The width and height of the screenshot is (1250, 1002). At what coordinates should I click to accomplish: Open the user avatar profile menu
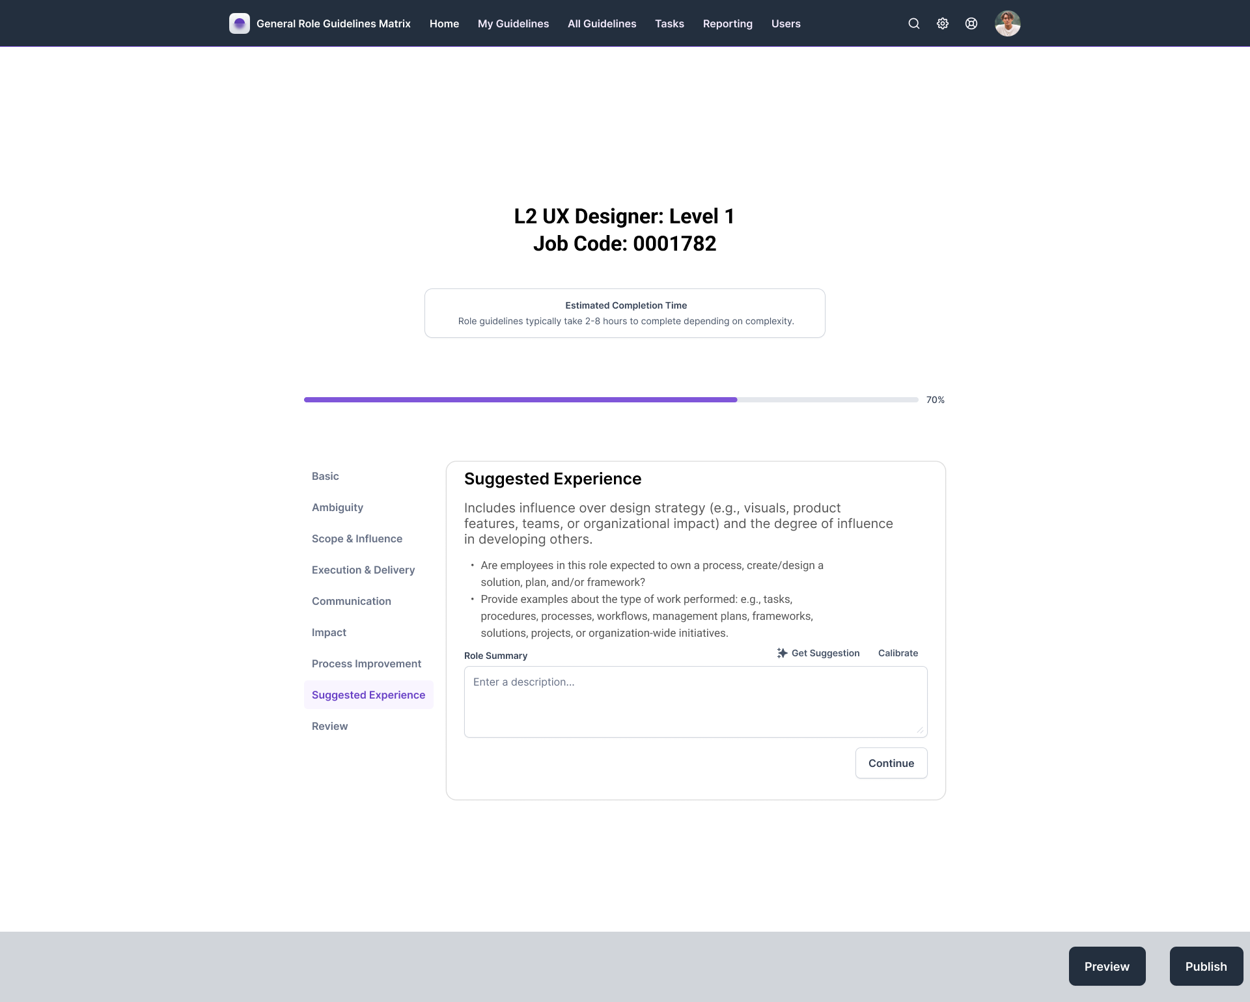click(x=1008, y=23)
